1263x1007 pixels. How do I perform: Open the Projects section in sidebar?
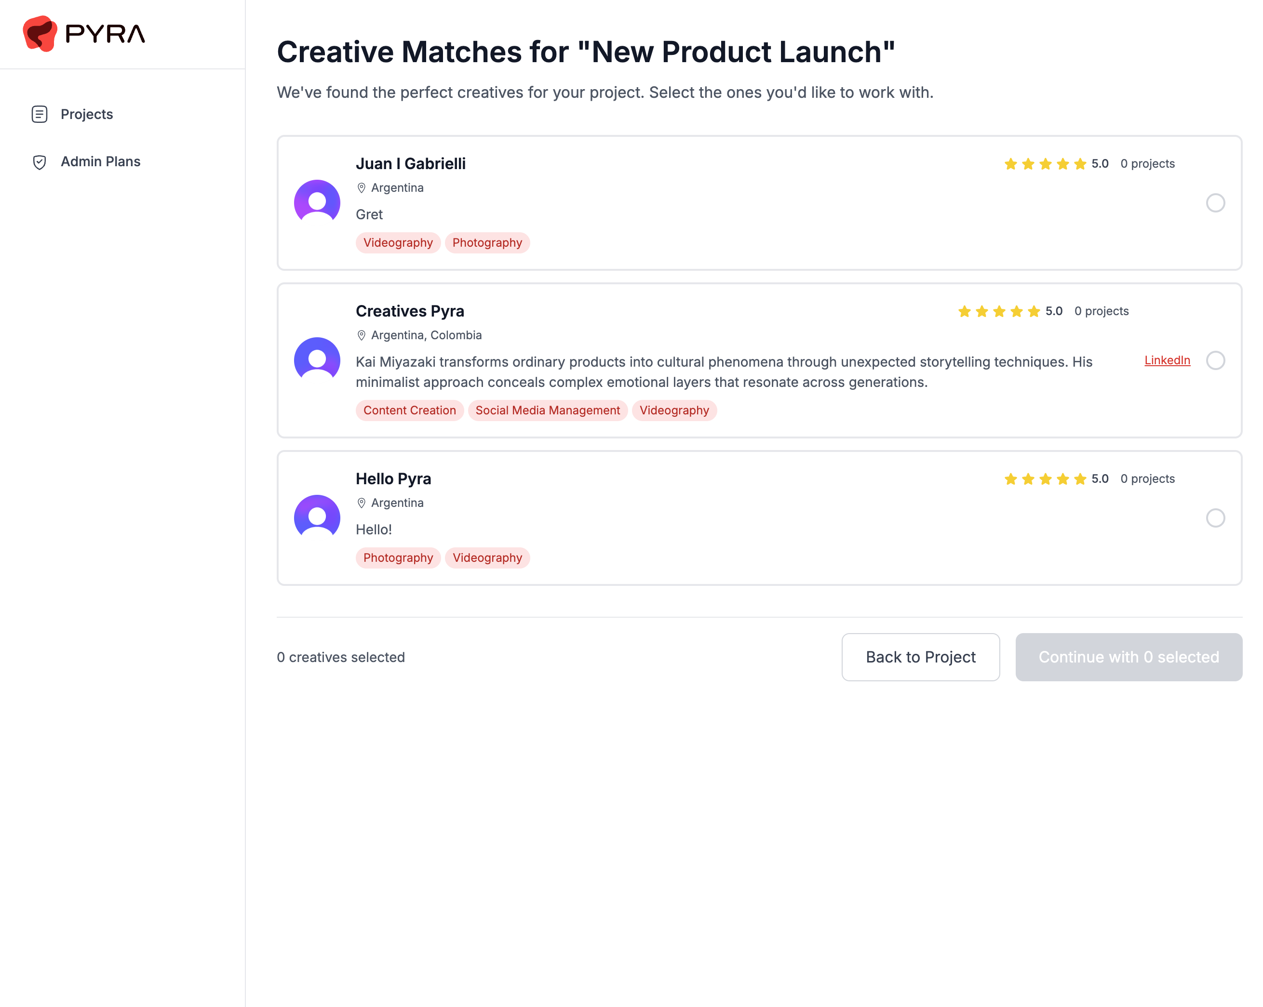pos(87,114)
